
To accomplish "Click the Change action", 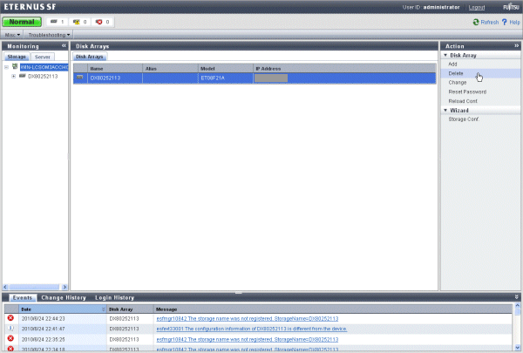I will click(x=458, y=83).
